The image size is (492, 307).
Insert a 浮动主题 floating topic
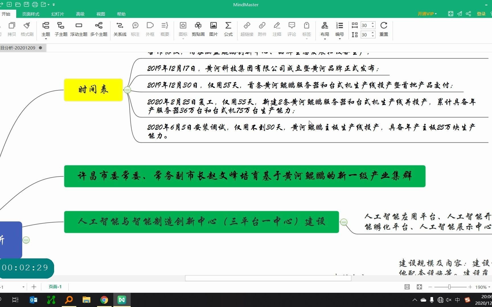[x=79, y=29]
